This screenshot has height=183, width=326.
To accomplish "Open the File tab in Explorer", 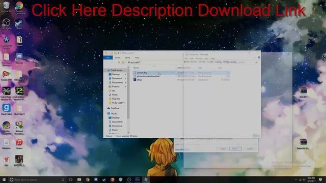I will [x=108, y=57].
